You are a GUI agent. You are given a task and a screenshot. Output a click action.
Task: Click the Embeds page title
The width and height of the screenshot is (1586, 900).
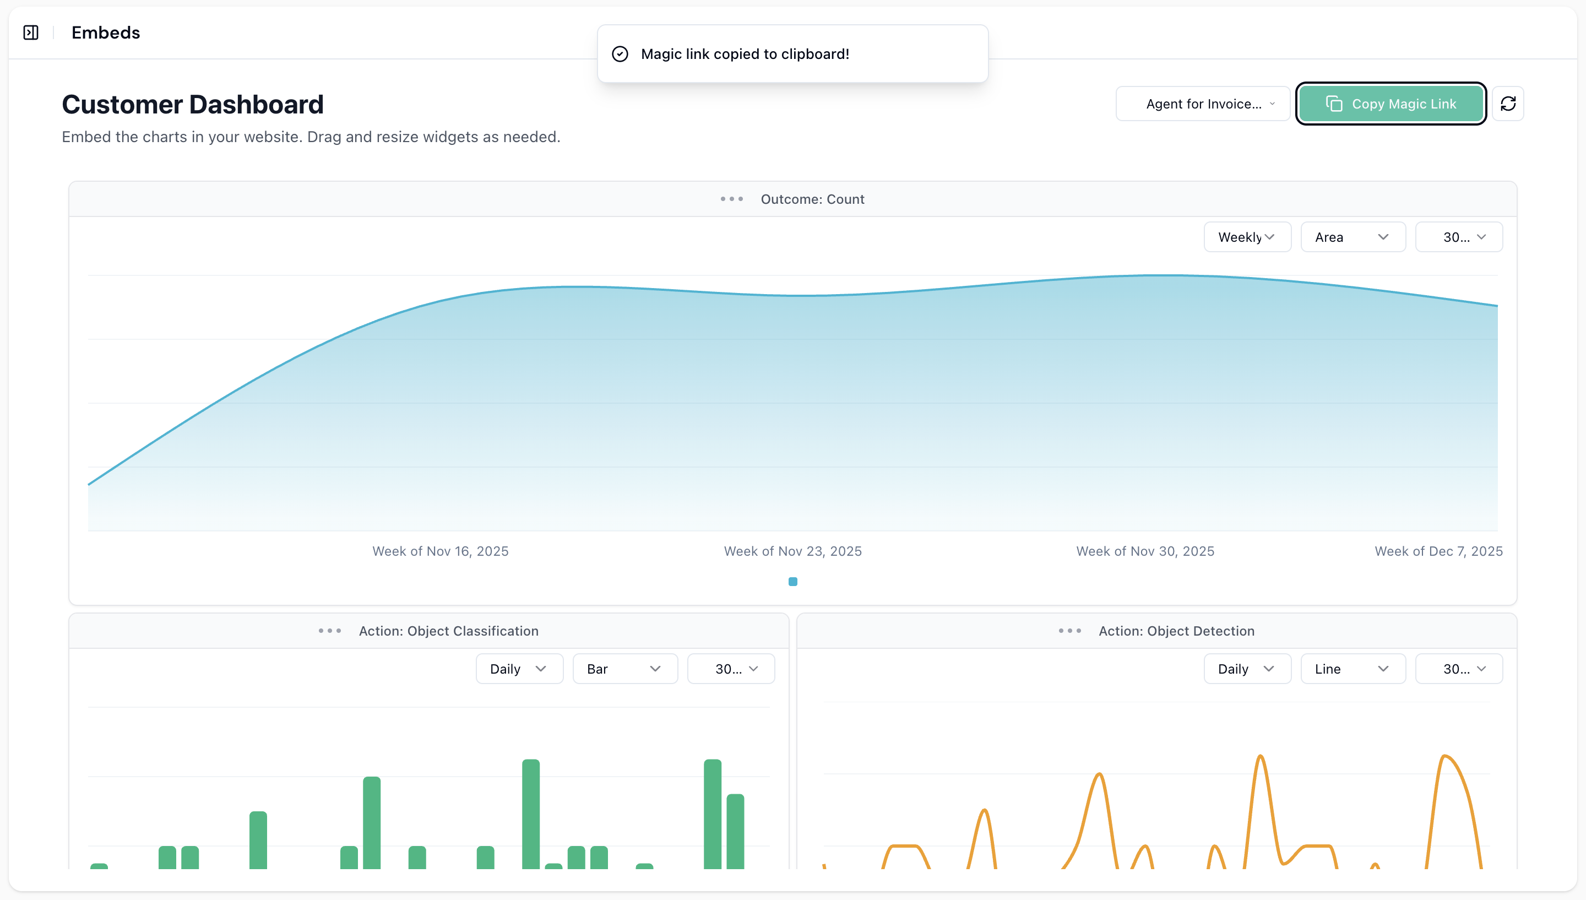click(106, 32)
